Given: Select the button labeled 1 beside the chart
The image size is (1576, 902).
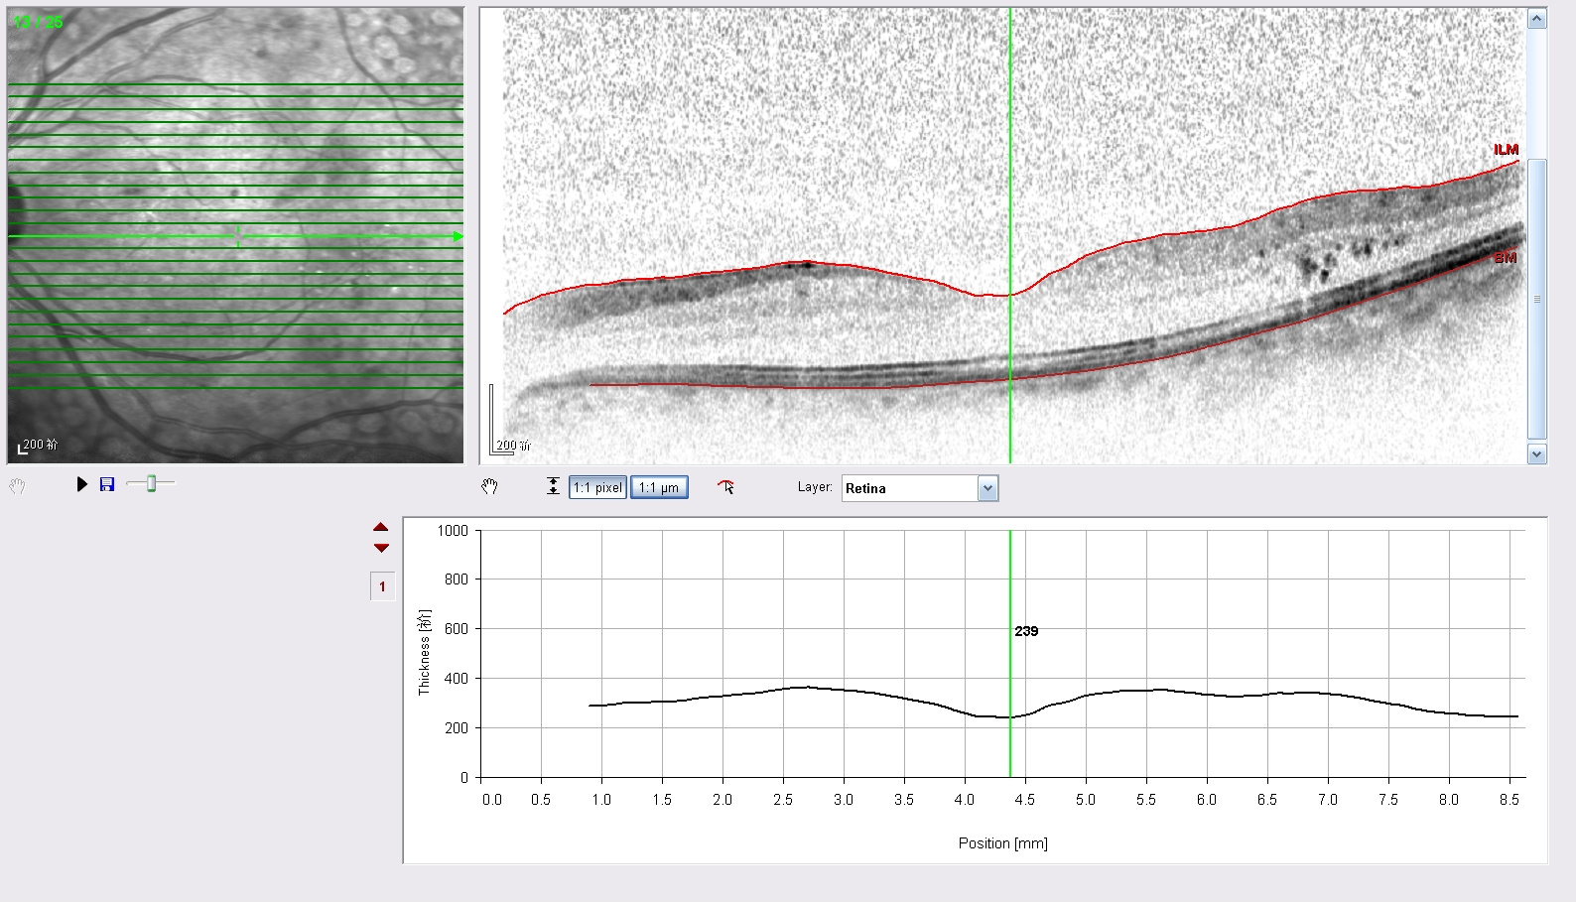Looking at the screenshot, I should click(382, 586).
